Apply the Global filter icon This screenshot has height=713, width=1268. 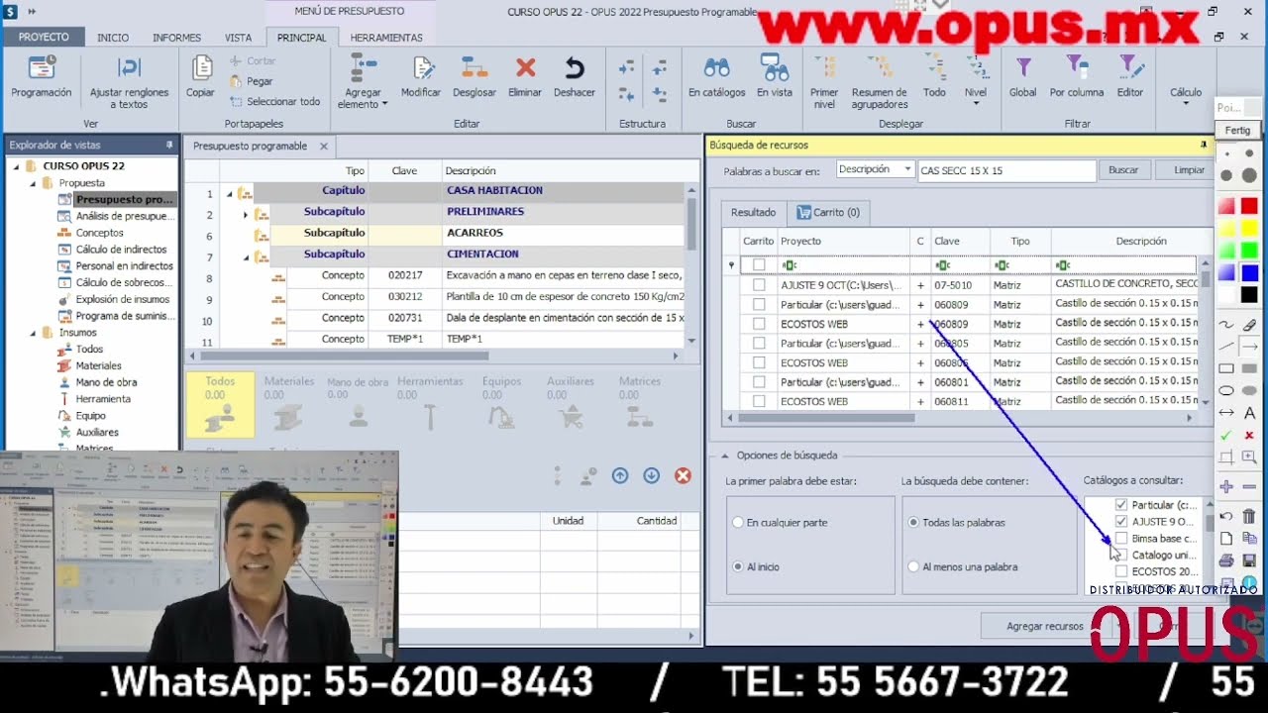click(x=1023, y=68)
